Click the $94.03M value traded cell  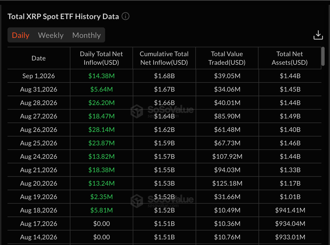pyautogui.click(x=227, y=170)
